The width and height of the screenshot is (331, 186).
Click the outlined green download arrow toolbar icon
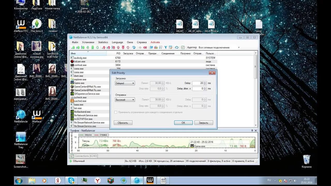97,48
